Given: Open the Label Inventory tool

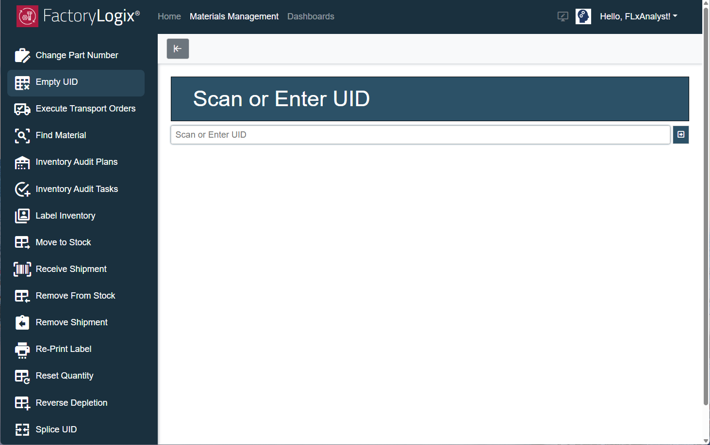Looking at the screenshot, I should click(66, 215).
